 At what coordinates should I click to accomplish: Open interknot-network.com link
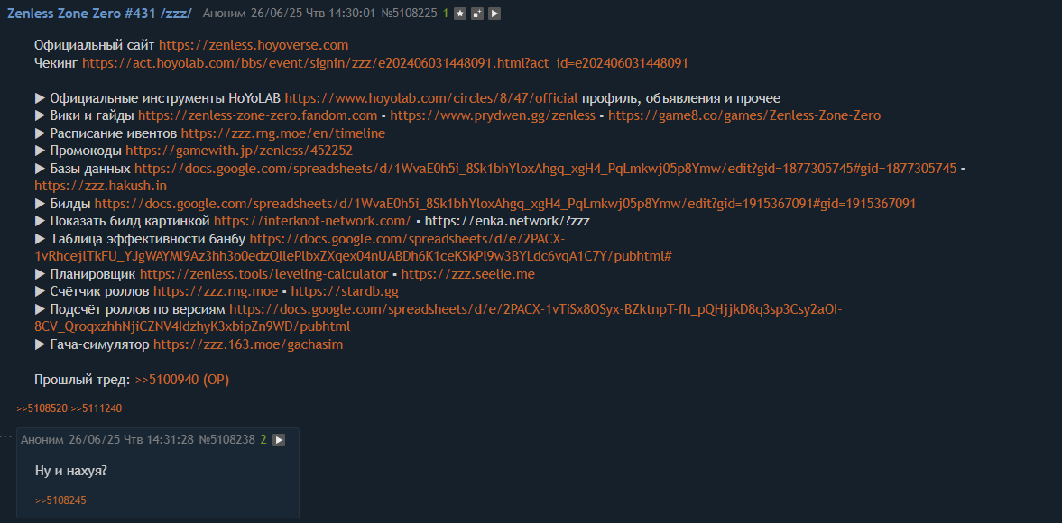(x=312, y=221)
